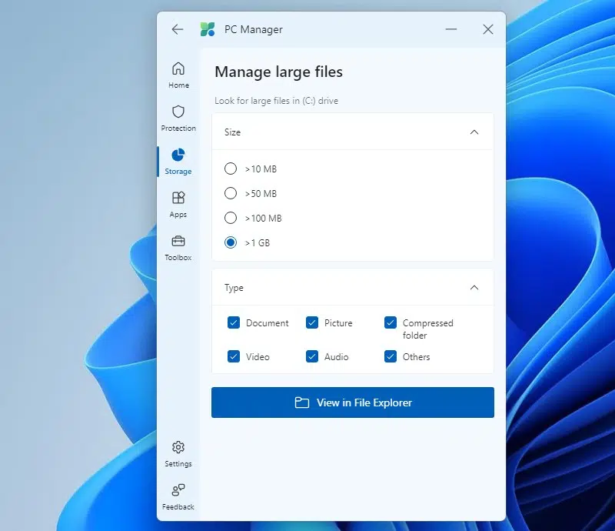This screenshot has height=531, width=615.
Task: Choose the >100 MB radio button
Action: coord(231,218)
